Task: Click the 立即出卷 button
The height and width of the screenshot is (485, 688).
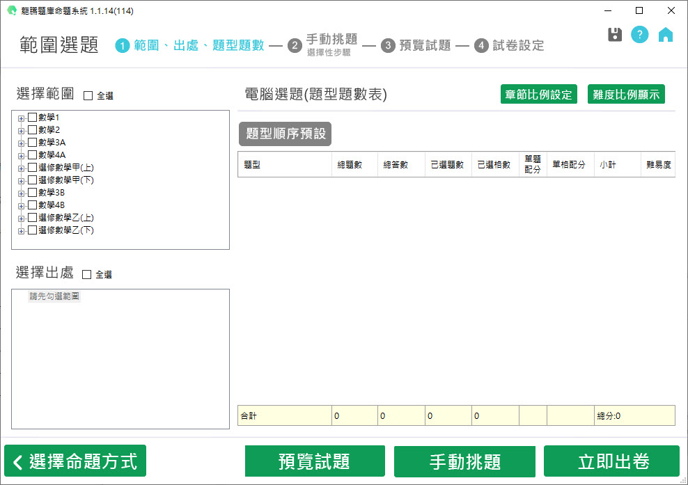Action: (611, 461)
